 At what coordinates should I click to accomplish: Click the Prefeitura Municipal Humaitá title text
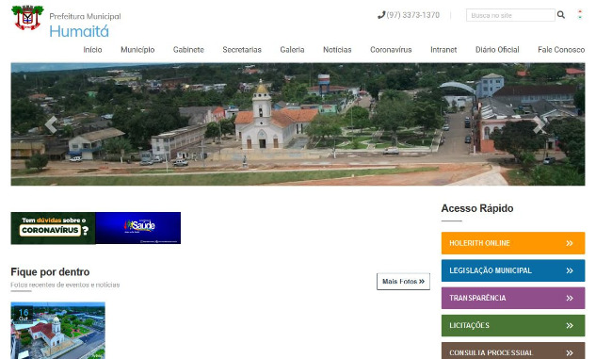click(x=85, y=24)
